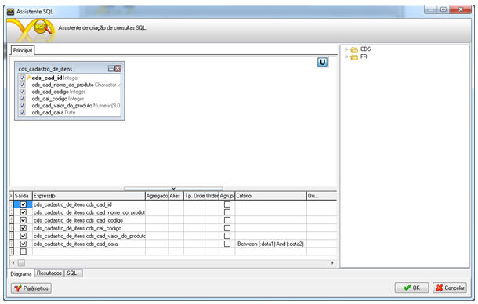The width and height of the screenshot is (478, 304).
Task: Uncheck cds_cad_codigo field in table box
Action: coord(22,92)
